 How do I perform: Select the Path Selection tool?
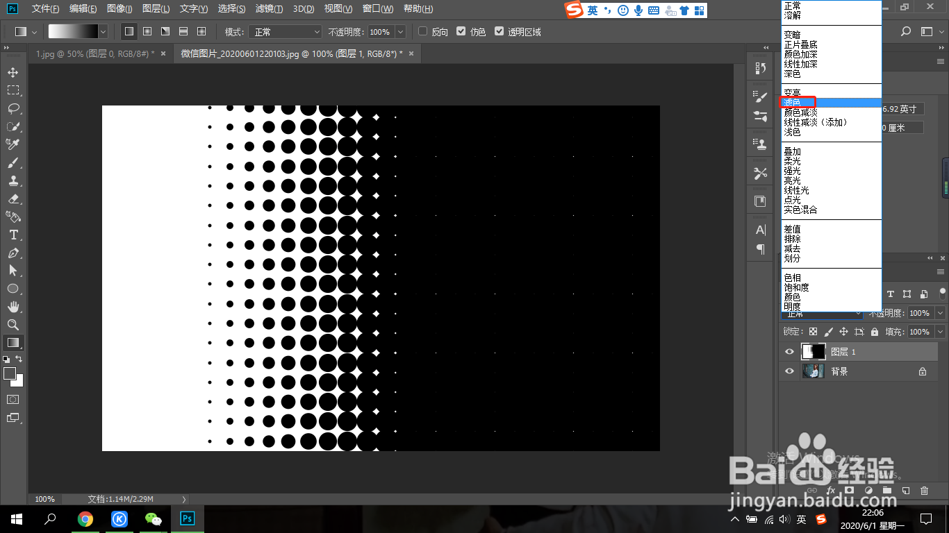click(x=13, y=271)
